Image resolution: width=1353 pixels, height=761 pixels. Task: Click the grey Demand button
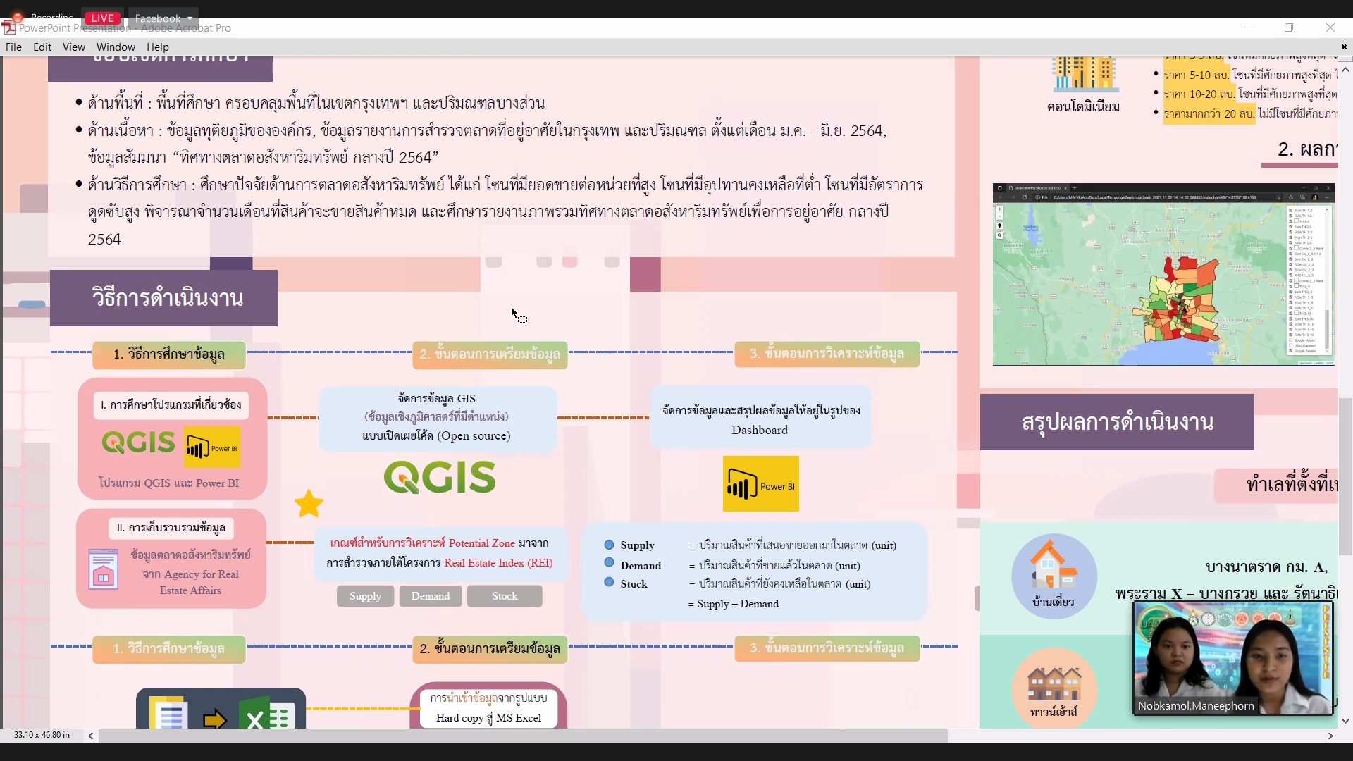click(x=431, y=596)
